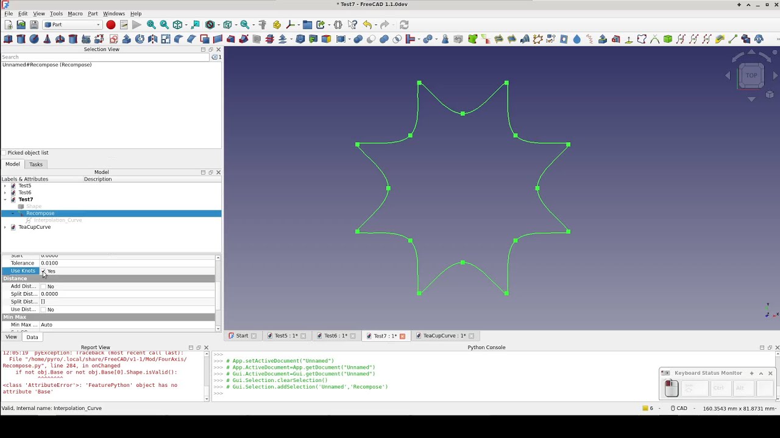Toggle the Use Dist... checkbox
This screenshot has height=438, width=780.
43,310
